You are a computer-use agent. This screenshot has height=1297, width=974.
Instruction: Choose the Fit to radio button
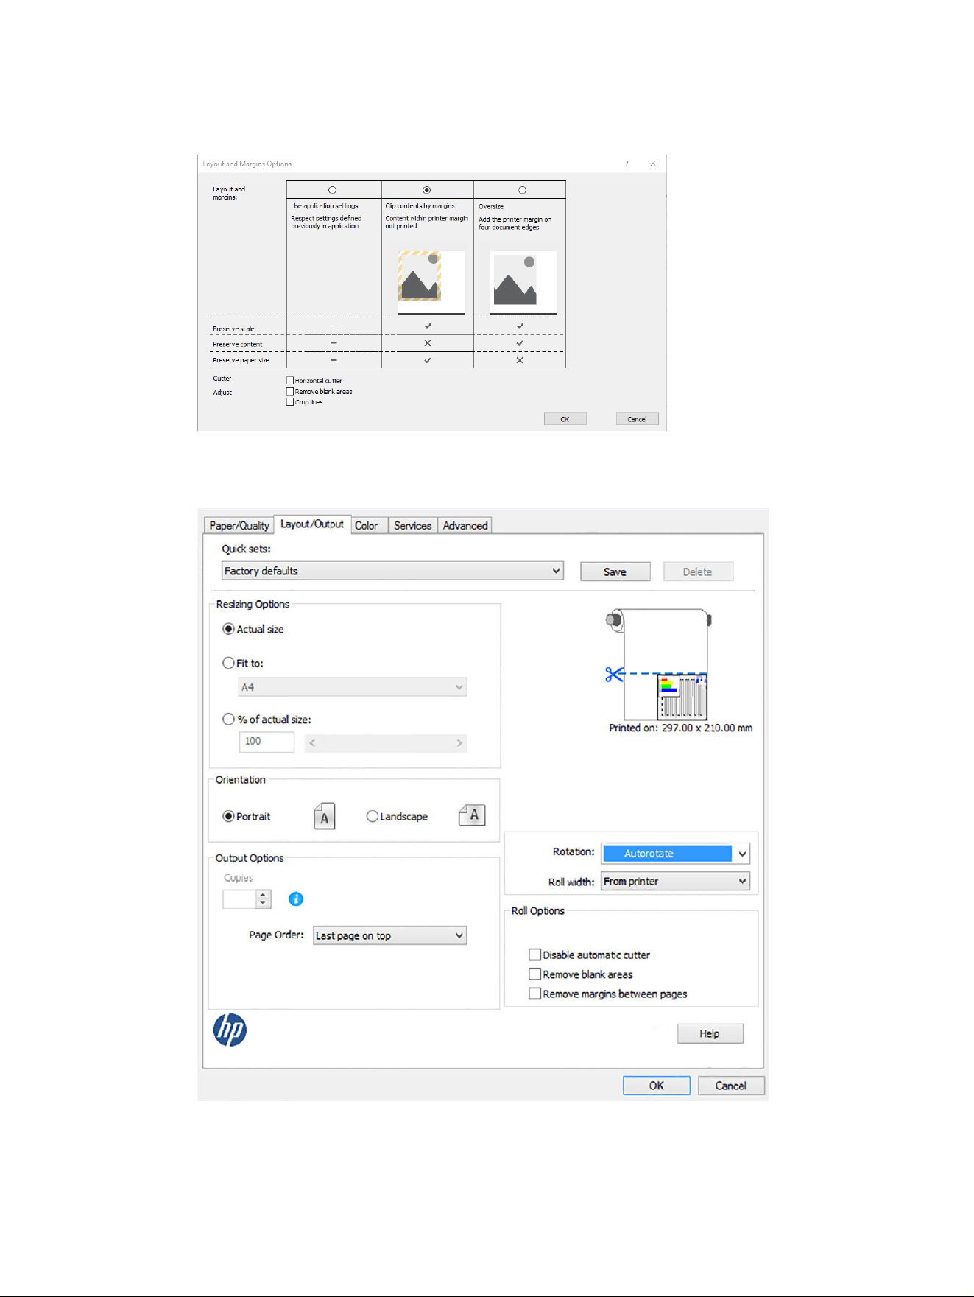point(228,663)
